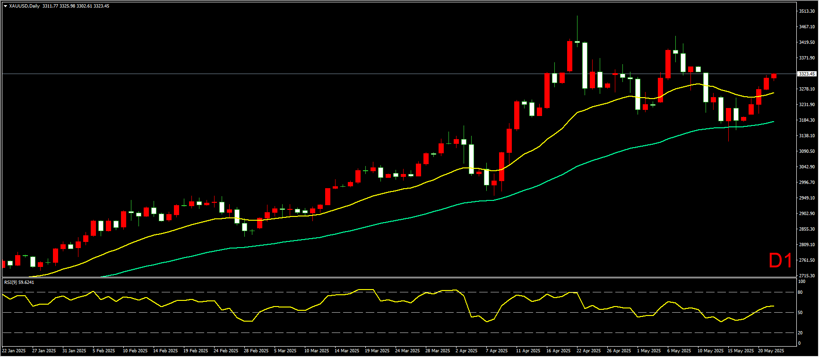Image resolution: width=819 pixels, height=357 pixels.
Task: Click the 3513.30 price axis label
Action: (x=807, y=11)
